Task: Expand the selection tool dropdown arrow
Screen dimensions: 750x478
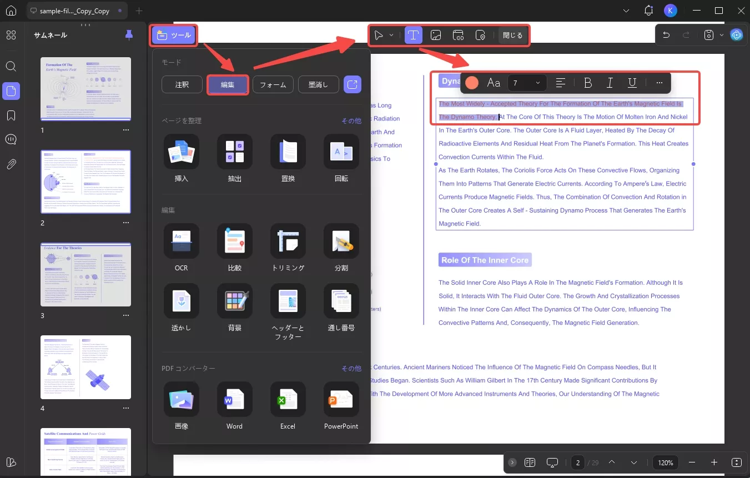Action: click(x=390, y=35)
